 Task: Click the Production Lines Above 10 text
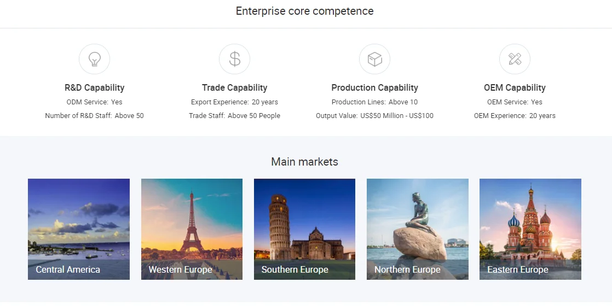(374, 102)
